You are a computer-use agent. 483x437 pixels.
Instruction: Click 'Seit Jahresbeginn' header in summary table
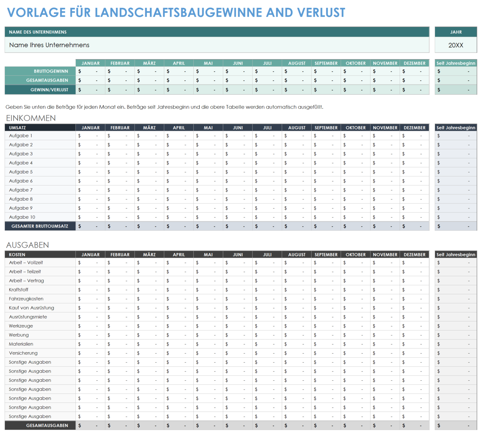(456, 63)
